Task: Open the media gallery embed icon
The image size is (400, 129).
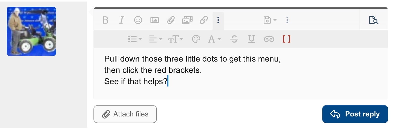Action: pyautogui.click(x=187, y=20)
